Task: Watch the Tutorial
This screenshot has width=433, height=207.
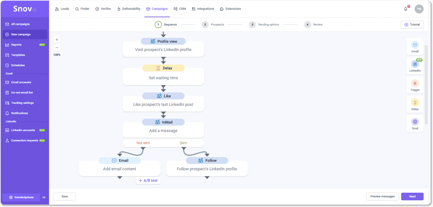Action: click(412, 25)
